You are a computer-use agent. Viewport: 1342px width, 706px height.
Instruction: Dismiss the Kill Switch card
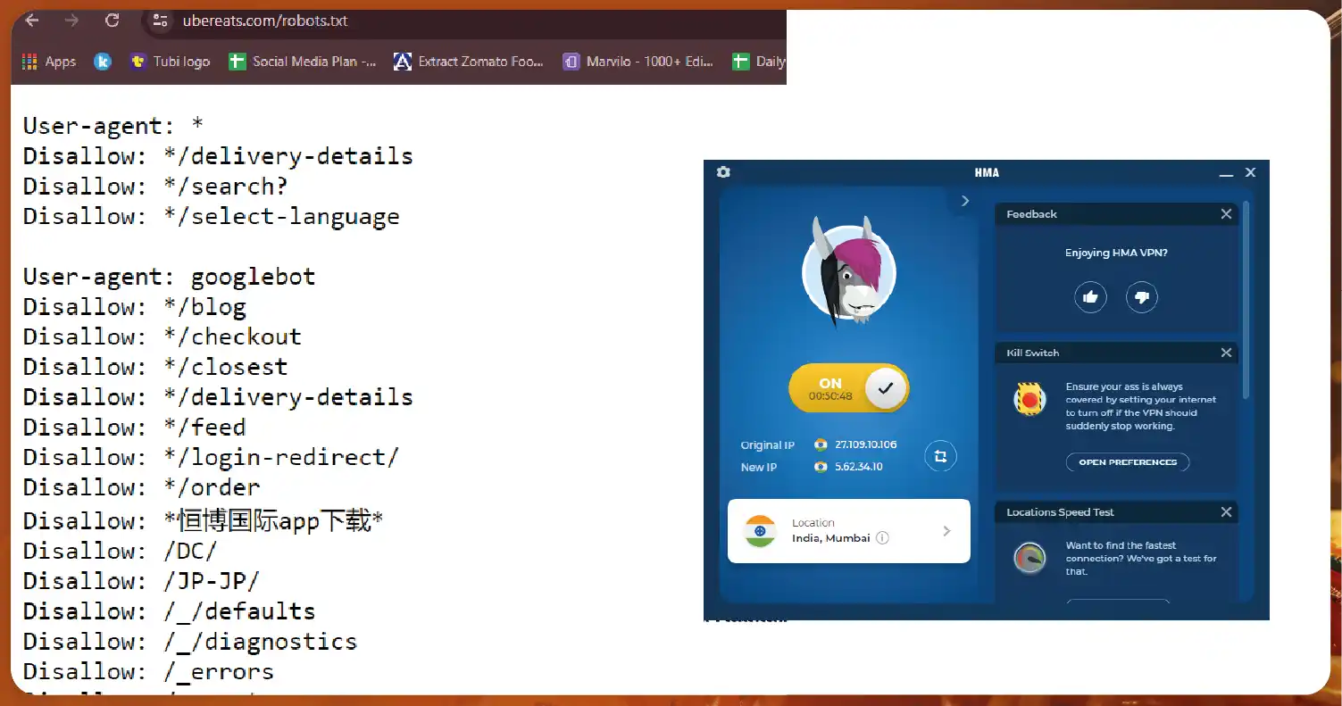[1226, 353]
